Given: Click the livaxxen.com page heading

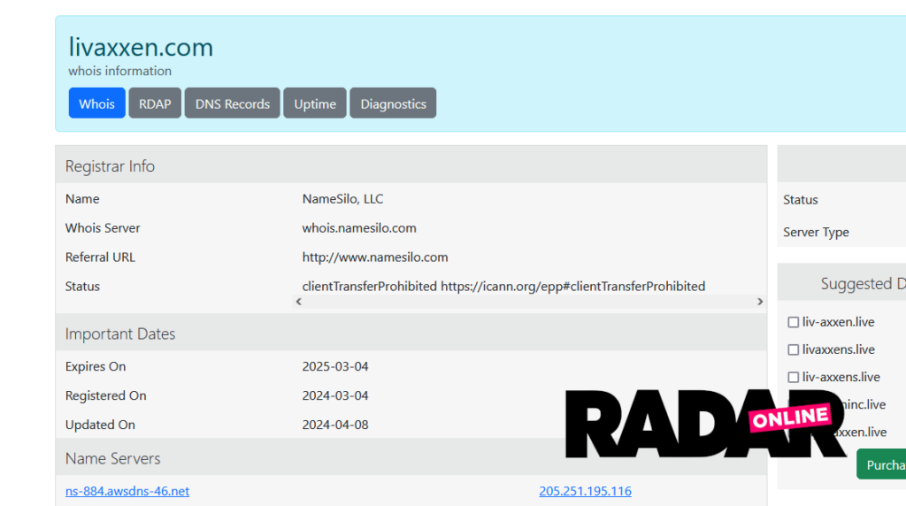Looking at the screenshot, I should [141, 46].
